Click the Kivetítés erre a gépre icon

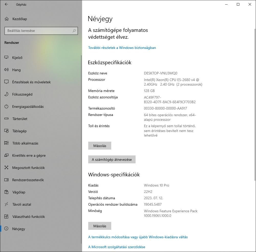6,155
